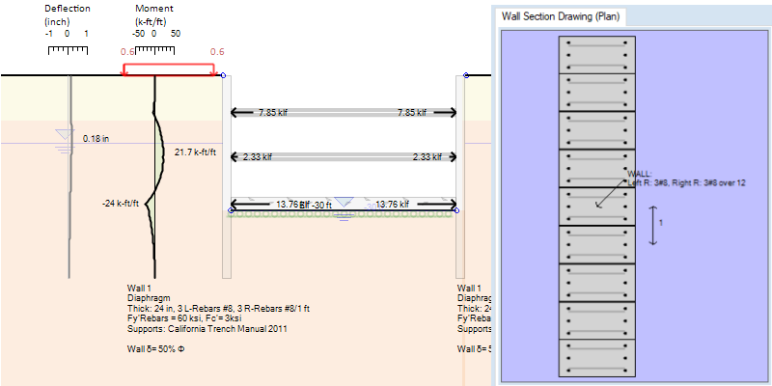
Task: Click Fy'Rebars = 60 ksi, Fc'= 3ksi line
Action: click(184, 318)
